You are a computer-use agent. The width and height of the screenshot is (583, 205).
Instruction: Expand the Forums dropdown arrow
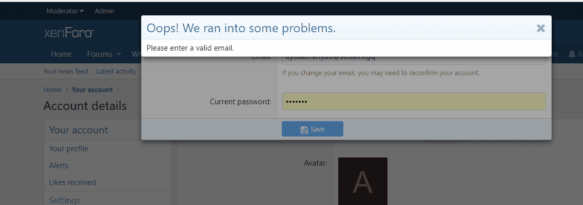tap(119, 54)
